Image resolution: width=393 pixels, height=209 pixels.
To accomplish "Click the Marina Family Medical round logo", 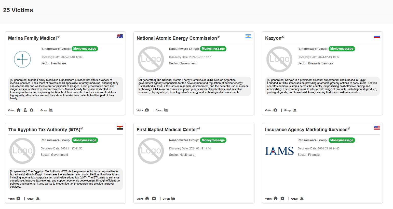I will [x=22, y=59].
